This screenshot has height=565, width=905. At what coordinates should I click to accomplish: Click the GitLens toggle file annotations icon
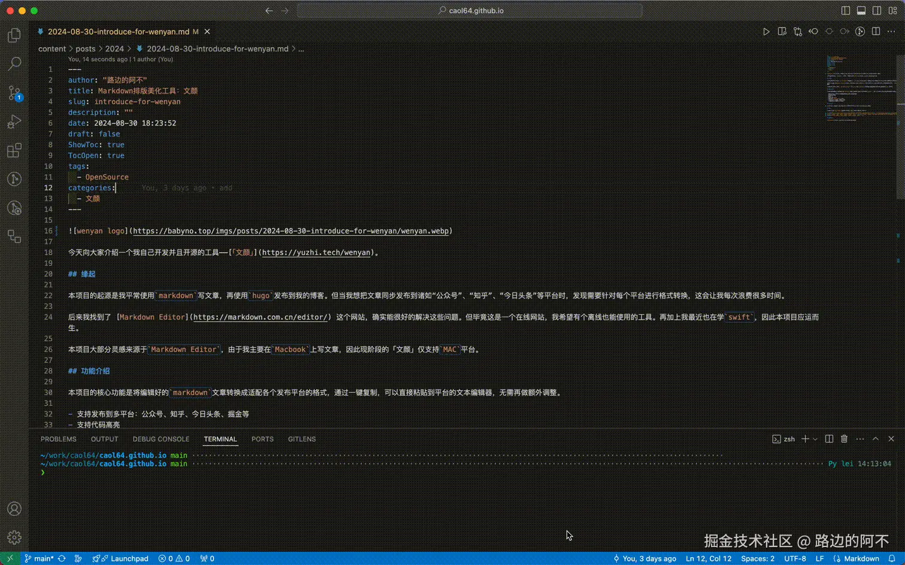[x=860, y=32]
